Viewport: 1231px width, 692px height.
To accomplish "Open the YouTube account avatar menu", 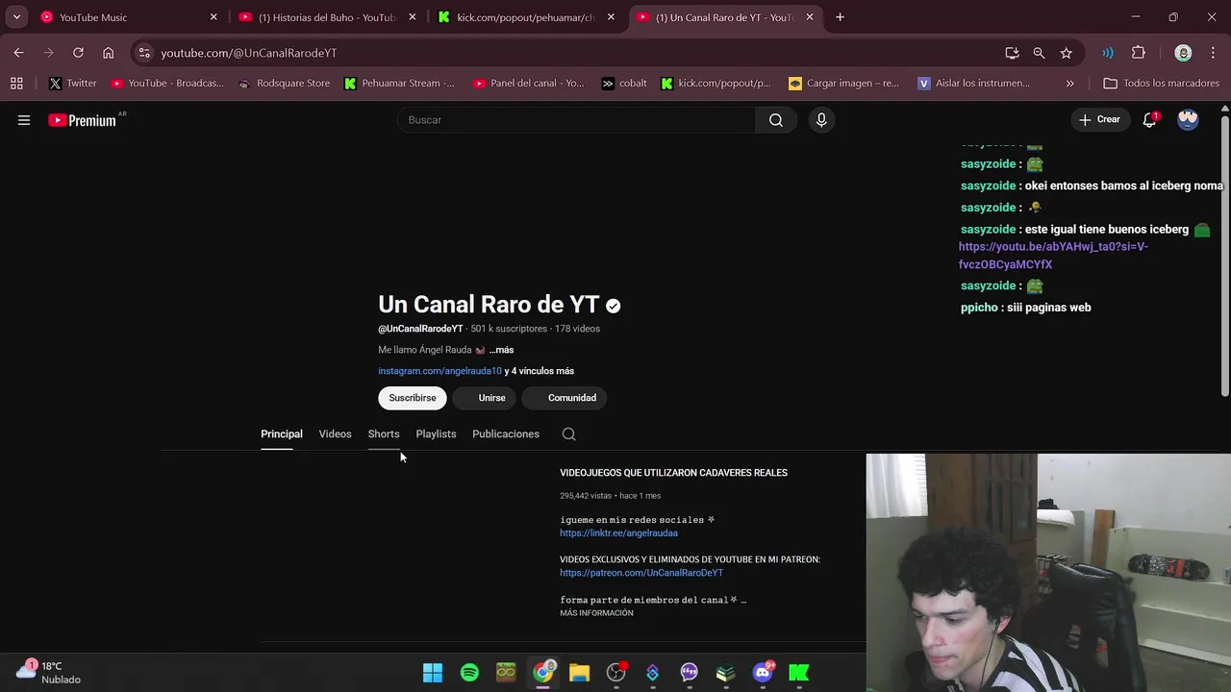I will tap(1188, 120).
